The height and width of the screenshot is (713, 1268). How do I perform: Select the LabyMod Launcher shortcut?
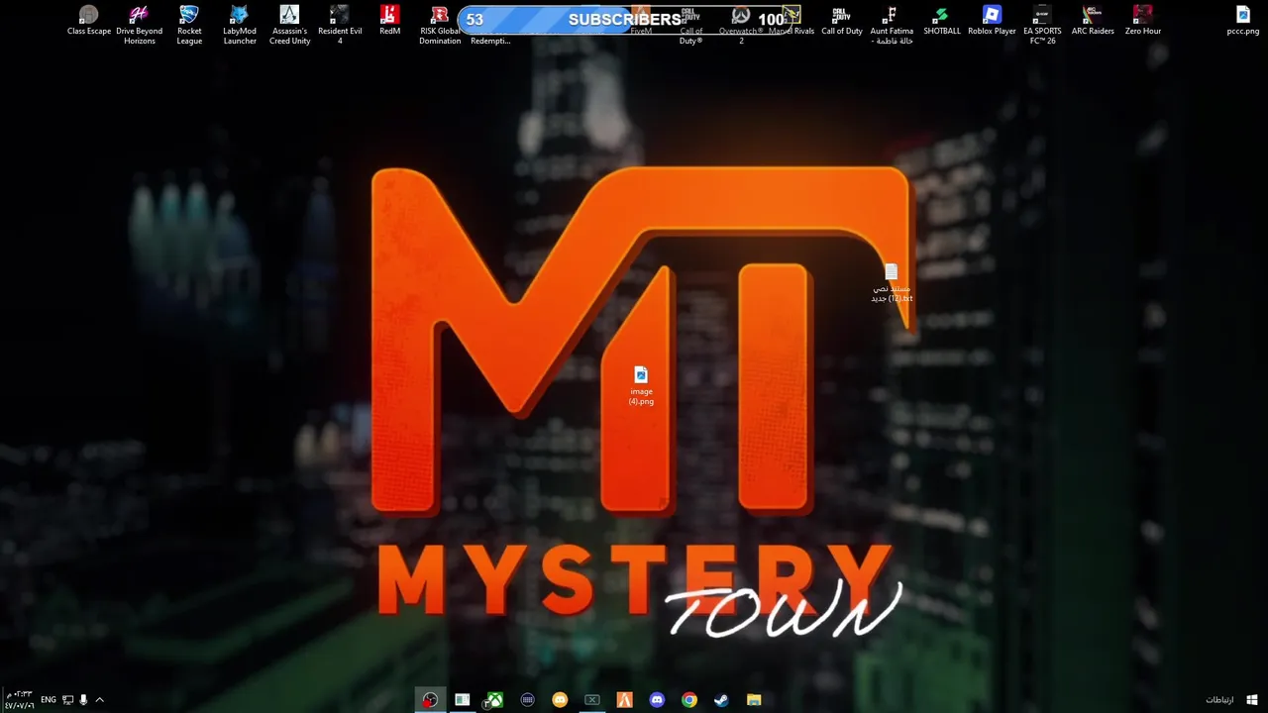(240, 25)
